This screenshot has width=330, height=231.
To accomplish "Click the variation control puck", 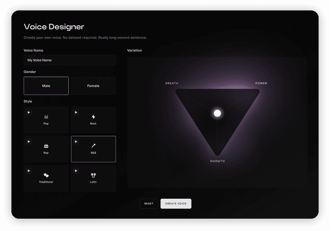I will (217, 113).
